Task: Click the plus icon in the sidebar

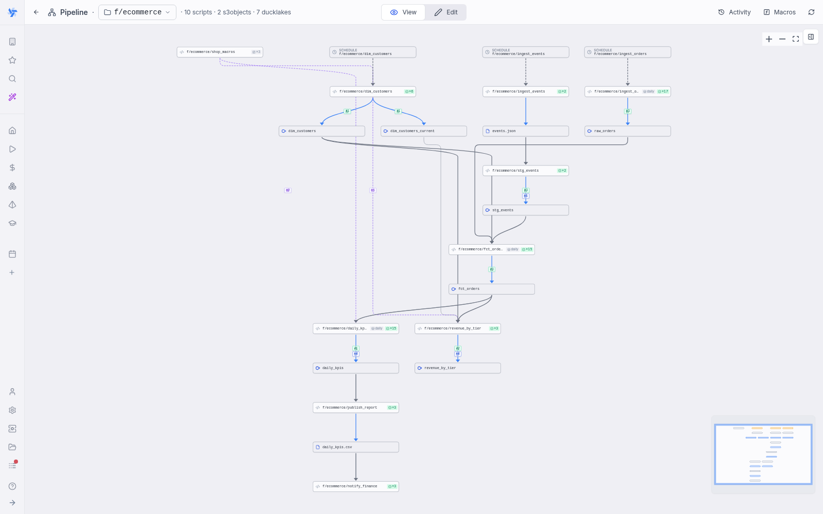Action: [12, 272]
